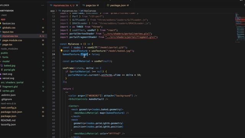Open next.svg file
The image size is (245, 138).
[7, 74]
